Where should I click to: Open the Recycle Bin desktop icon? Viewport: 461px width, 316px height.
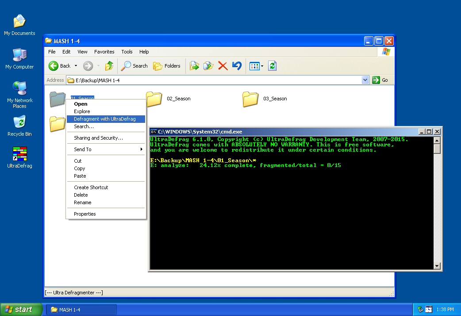click(19, 123)
